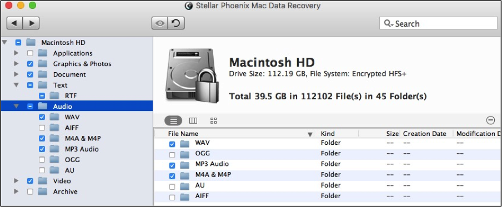The image size is (502, 207).
Task: Select AU label in sidebar tree
Action: tap(69, 170)
